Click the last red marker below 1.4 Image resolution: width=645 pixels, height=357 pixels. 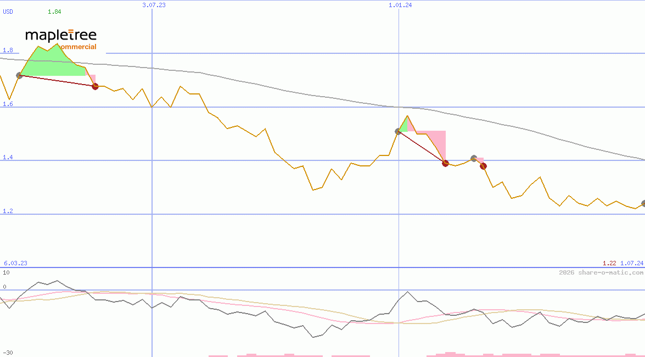(x=483, y=166)
